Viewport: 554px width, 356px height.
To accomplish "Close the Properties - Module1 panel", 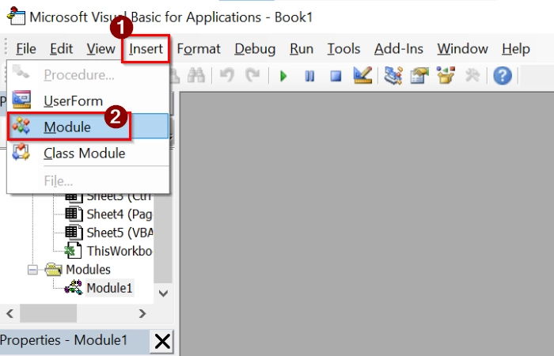I will coord(162,341).
